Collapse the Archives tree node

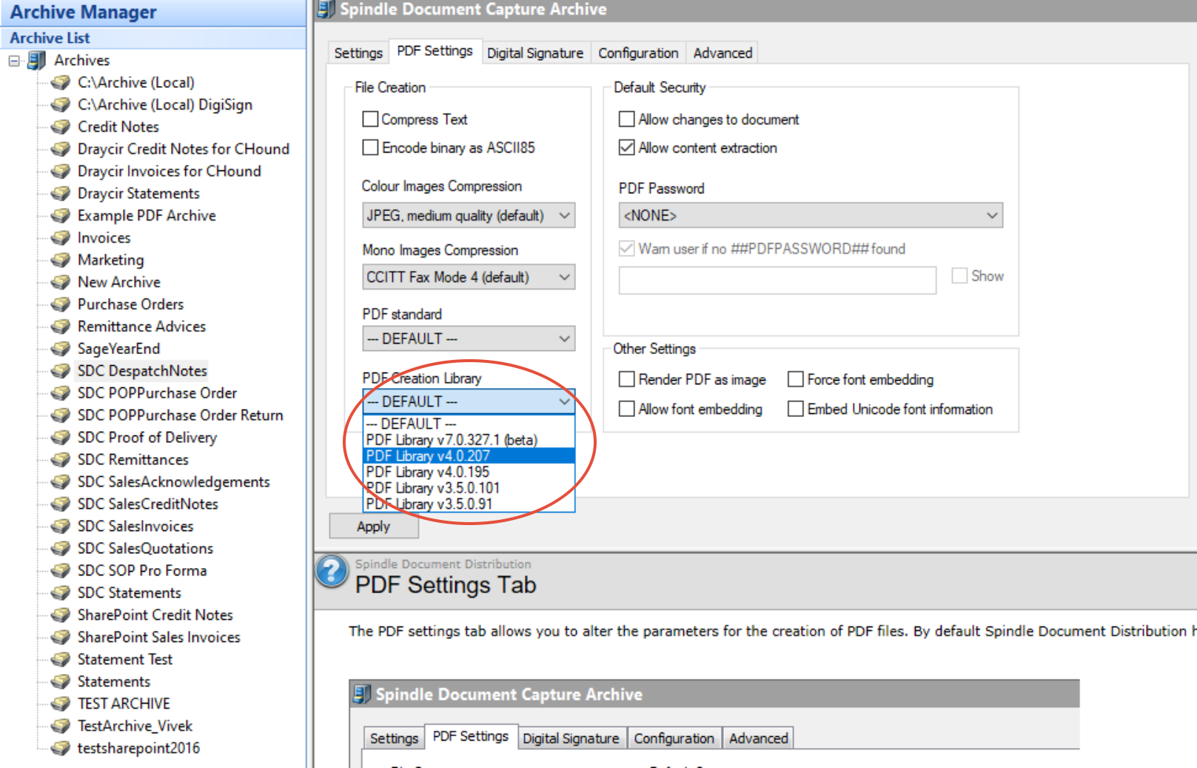coord(14,61)
